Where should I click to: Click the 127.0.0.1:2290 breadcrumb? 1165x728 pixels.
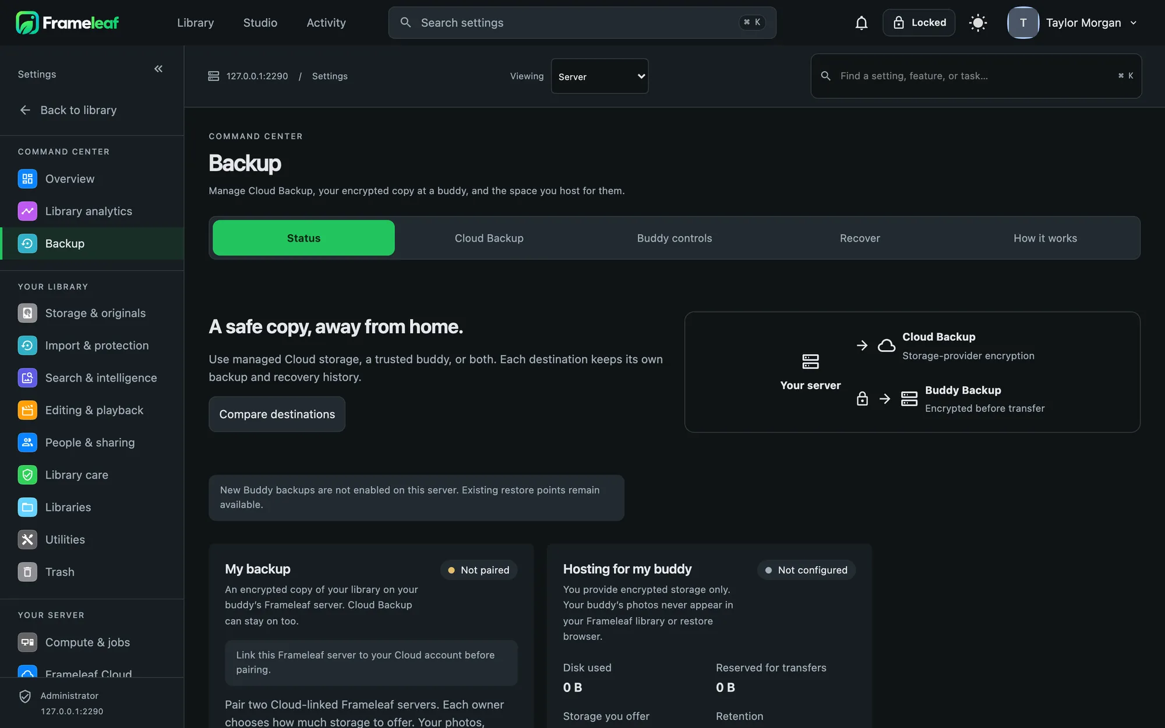click(257, 76)
